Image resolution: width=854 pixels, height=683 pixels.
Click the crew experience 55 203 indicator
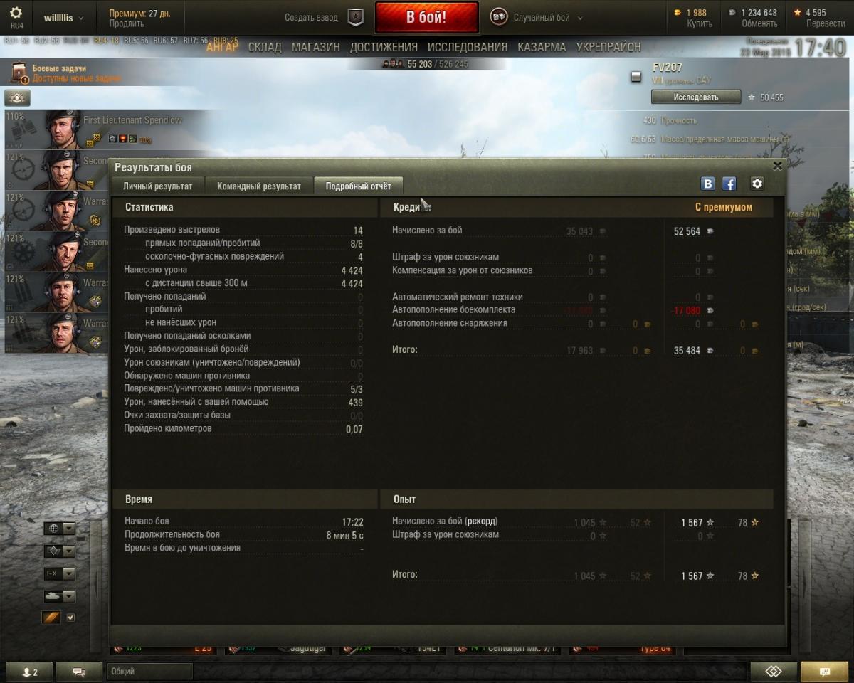tap(427, 64)
